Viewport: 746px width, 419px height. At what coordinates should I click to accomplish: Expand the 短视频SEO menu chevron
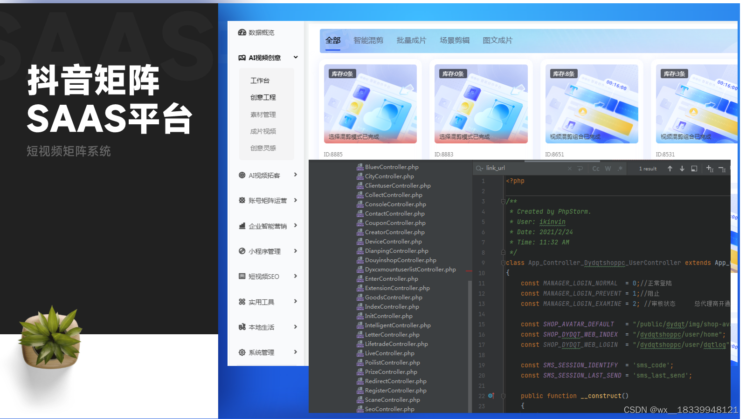pyautogui.click(x=296, y=276)
